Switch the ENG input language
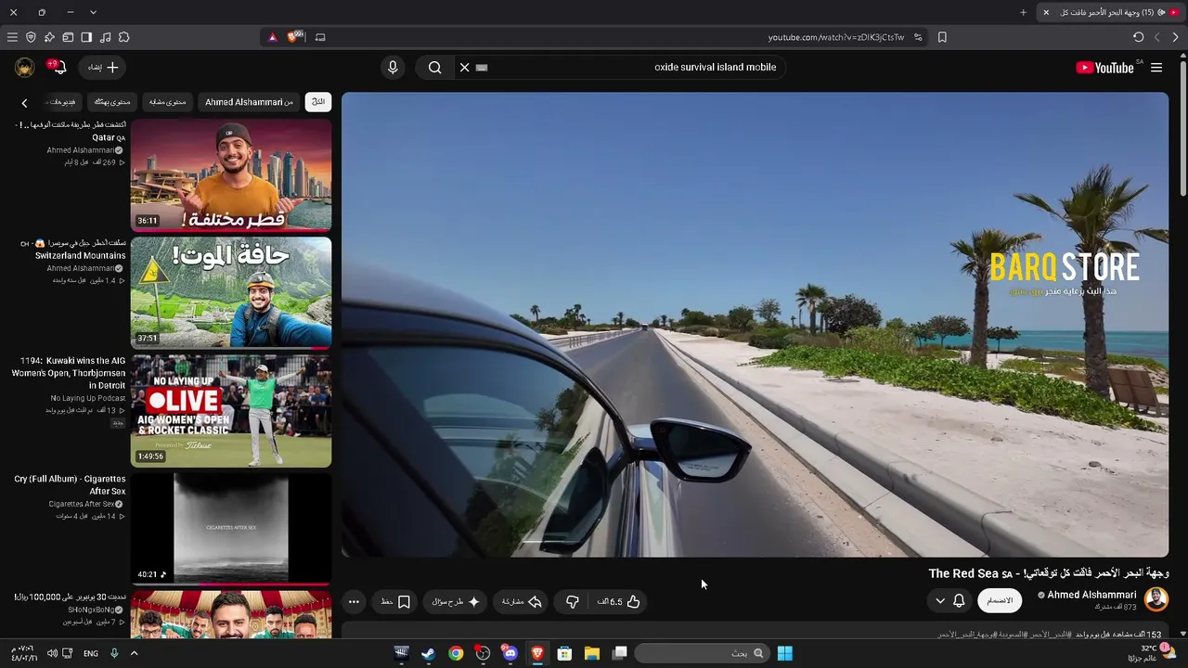The width and height of the screenshot is (1188, 668). [91, 653]
